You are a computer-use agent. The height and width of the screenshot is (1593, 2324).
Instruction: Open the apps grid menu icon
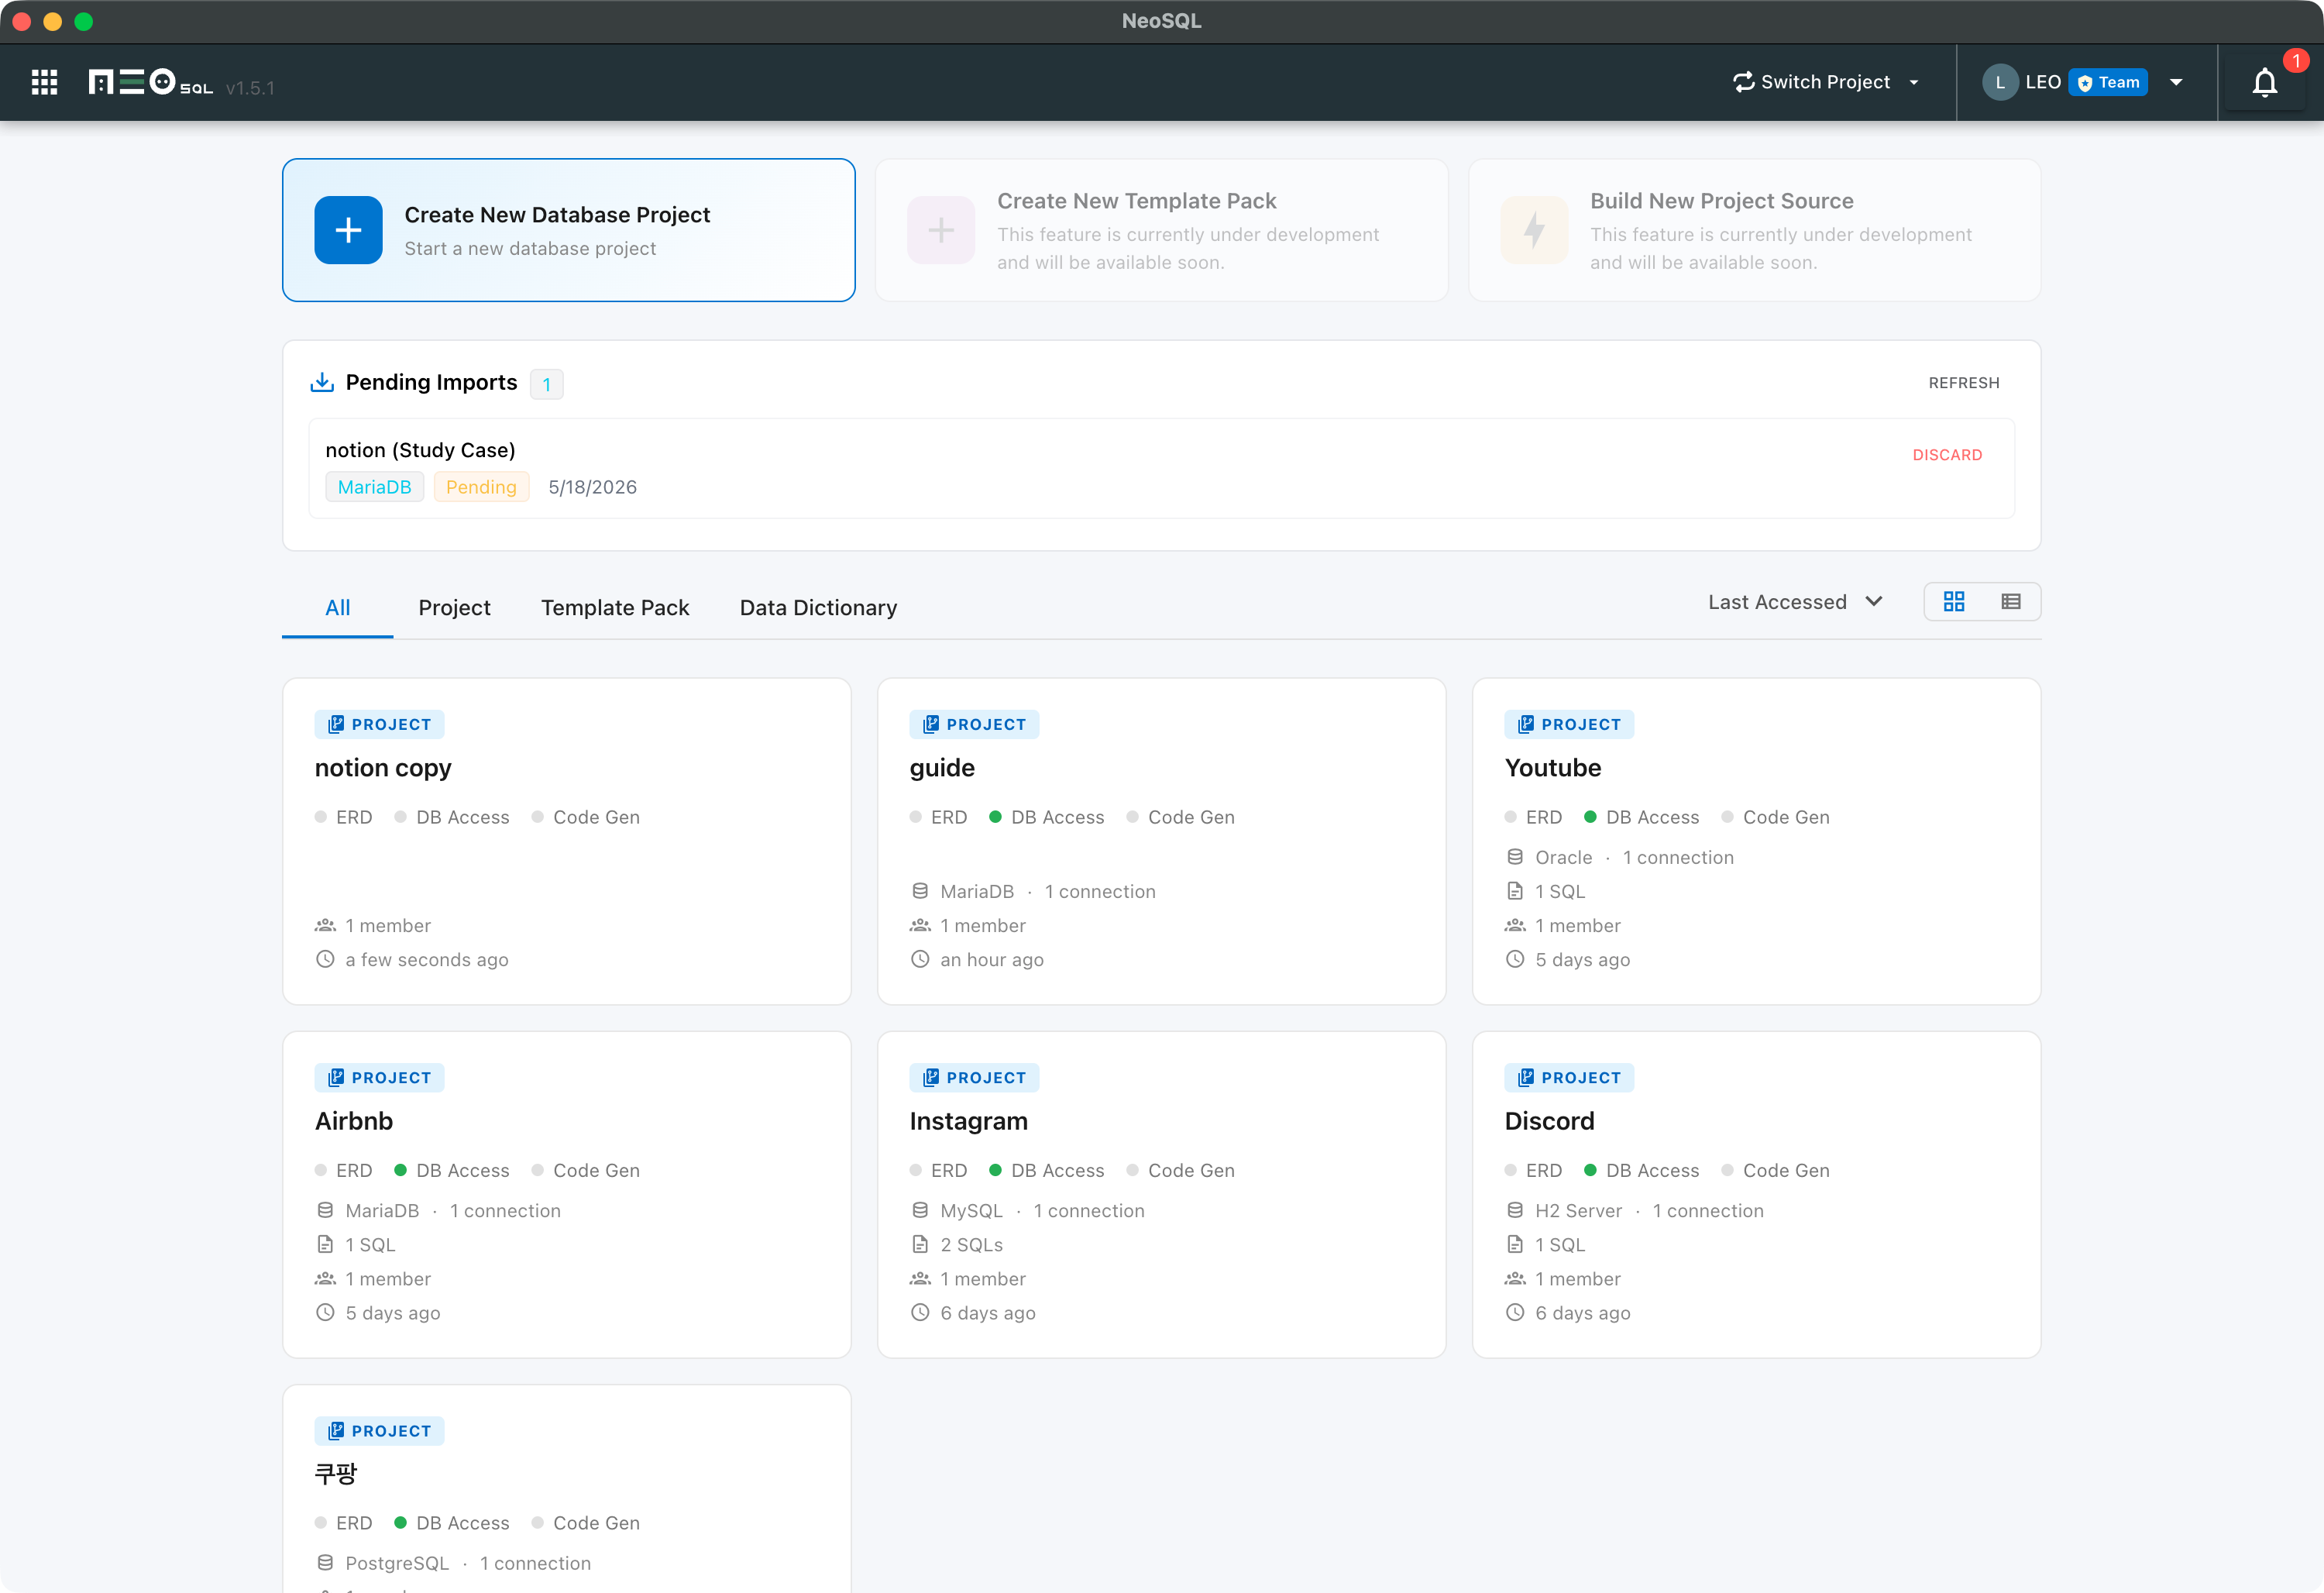(44, 82)
